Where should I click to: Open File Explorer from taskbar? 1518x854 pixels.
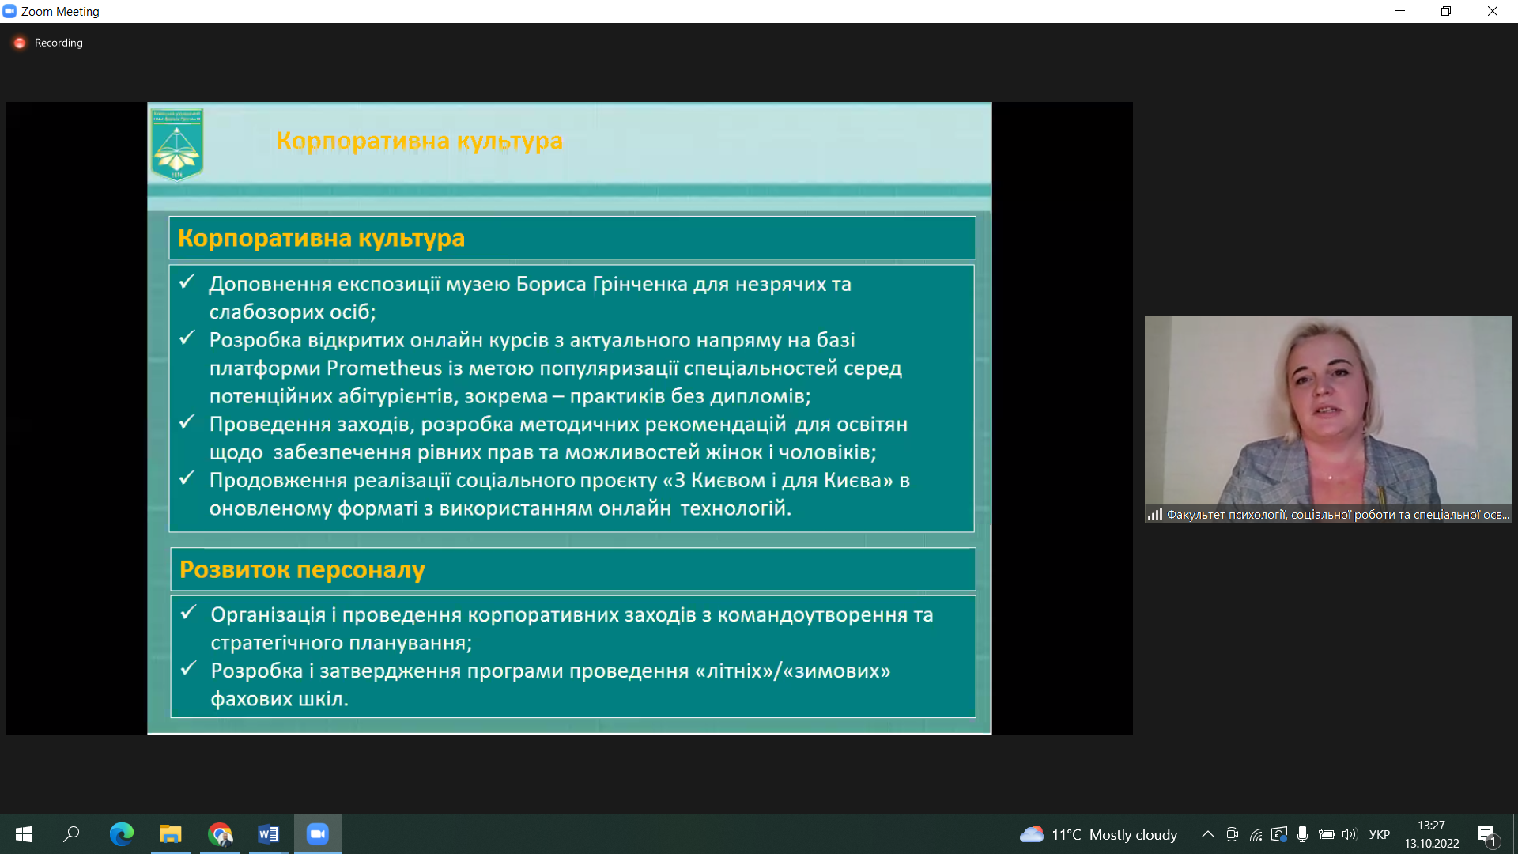pyautogui.click(x=170, y=834)
